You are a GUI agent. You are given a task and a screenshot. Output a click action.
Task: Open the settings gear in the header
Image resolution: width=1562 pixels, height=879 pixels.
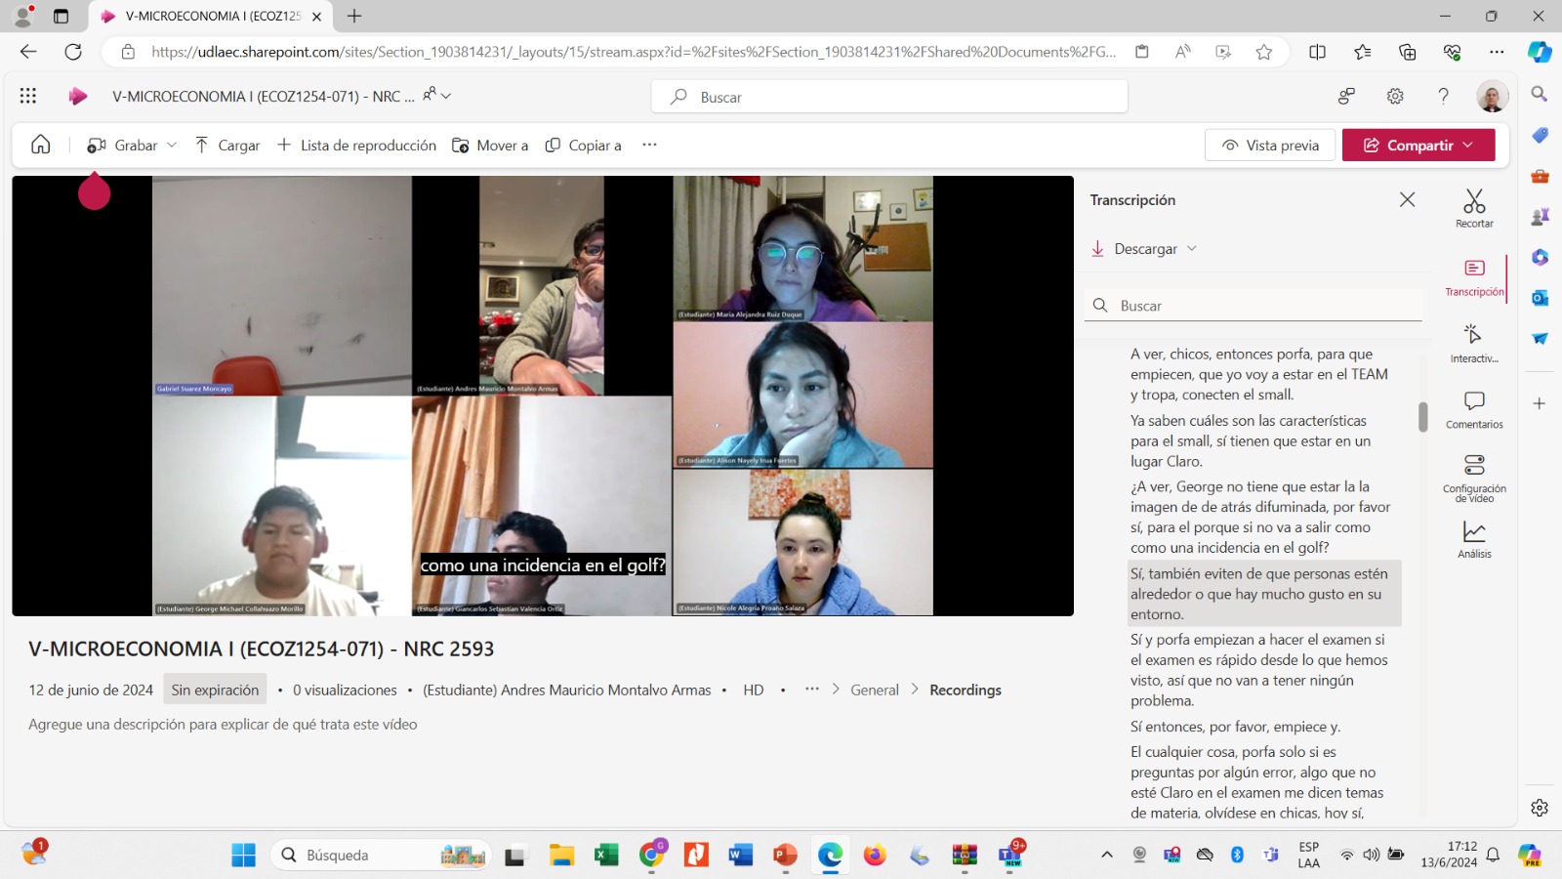(1395, 96)
